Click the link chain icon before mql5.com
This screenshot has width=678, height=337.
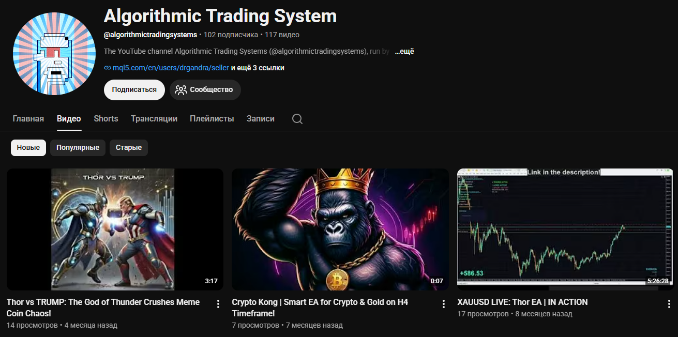pyautogui.click(x=108, y=68)
